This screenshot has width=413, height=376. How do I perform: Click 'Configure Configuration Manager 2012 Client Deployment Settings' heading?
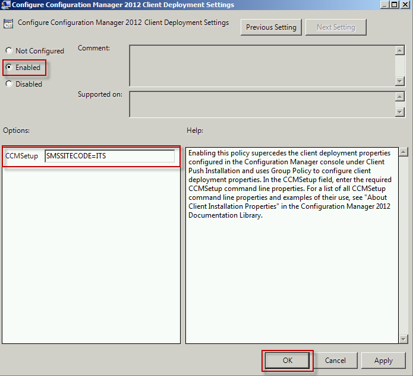pos(123,23)
